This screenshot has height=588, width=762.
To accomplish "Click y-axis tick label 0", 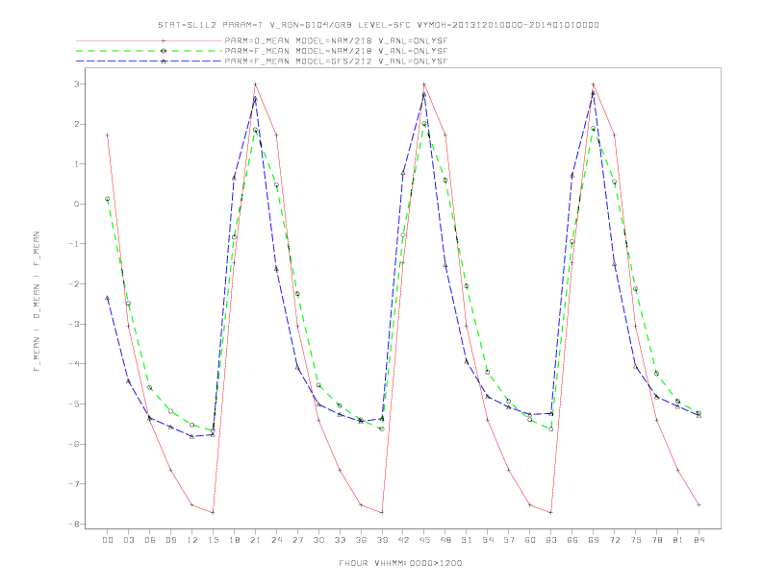I will (77, 205).
